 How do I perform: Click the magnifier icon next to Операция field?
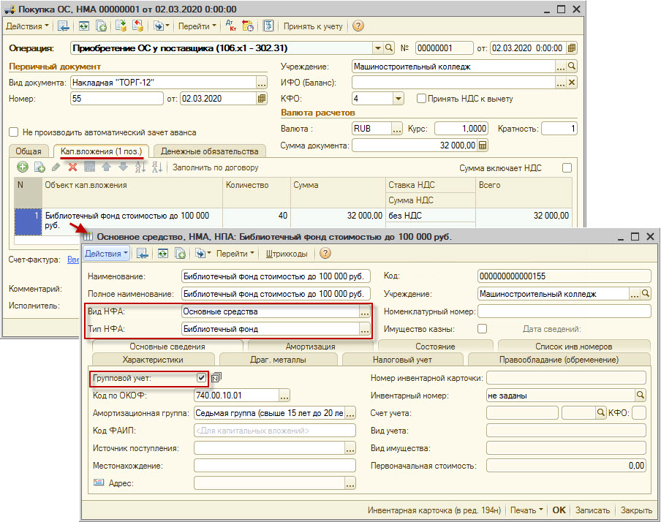pos(389,48)
